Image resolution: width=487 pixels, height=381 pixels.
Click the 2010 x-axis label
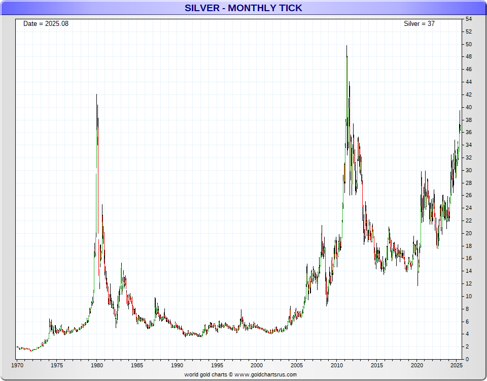(337, 365)
